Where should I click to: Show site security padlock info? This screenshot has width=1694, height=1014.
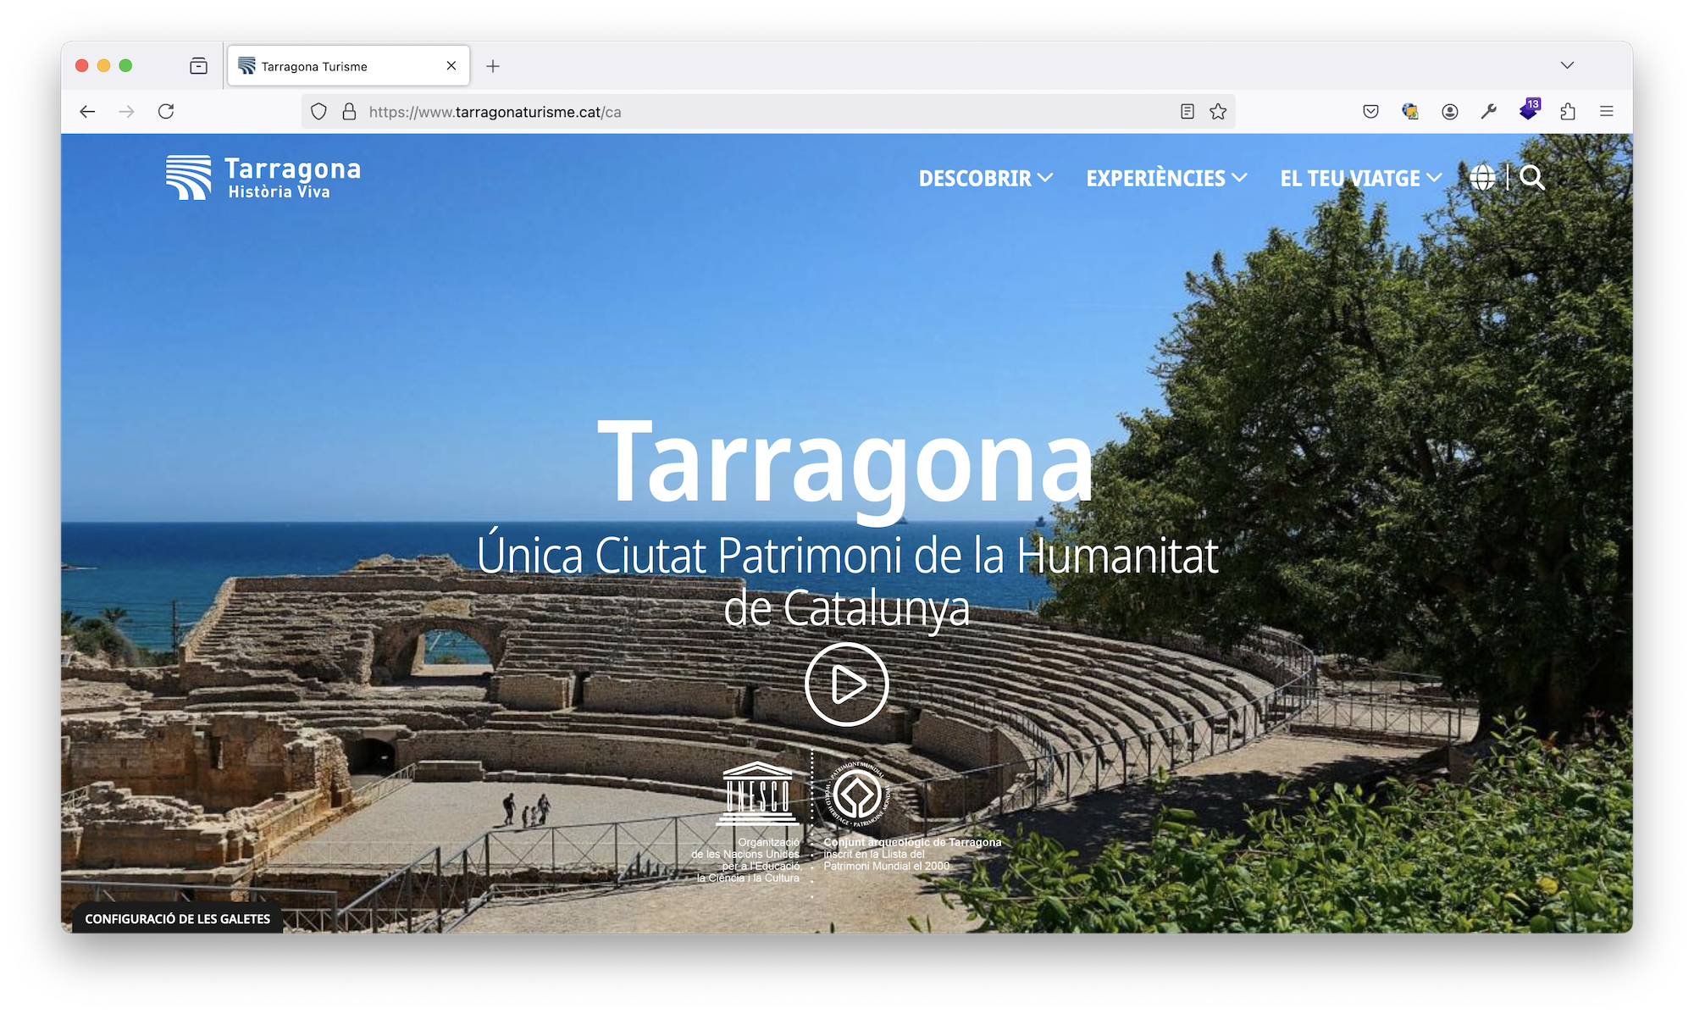[x=349, y=112]
